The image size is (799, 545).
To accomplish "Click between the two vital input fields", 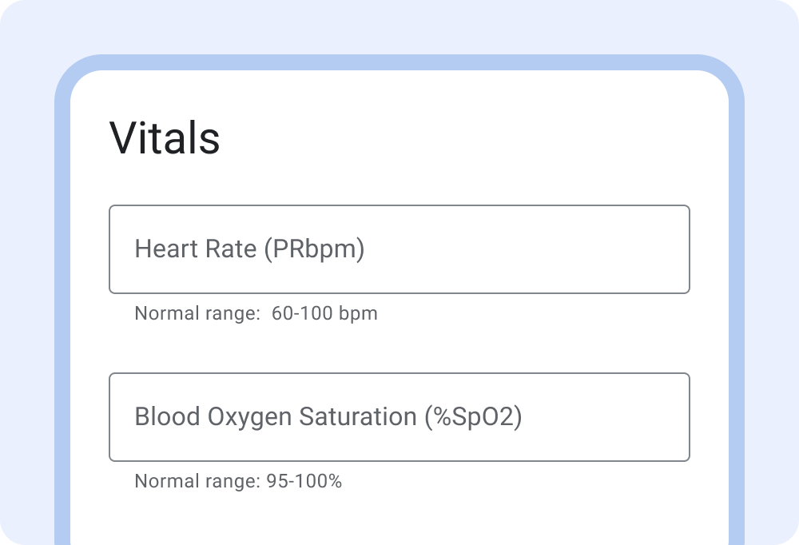I will (x=399, y=345).
